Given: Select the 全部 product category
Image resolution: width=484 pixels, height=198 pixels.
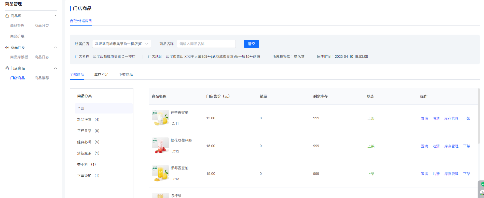Looking at the screenshot, I should 104,108.
